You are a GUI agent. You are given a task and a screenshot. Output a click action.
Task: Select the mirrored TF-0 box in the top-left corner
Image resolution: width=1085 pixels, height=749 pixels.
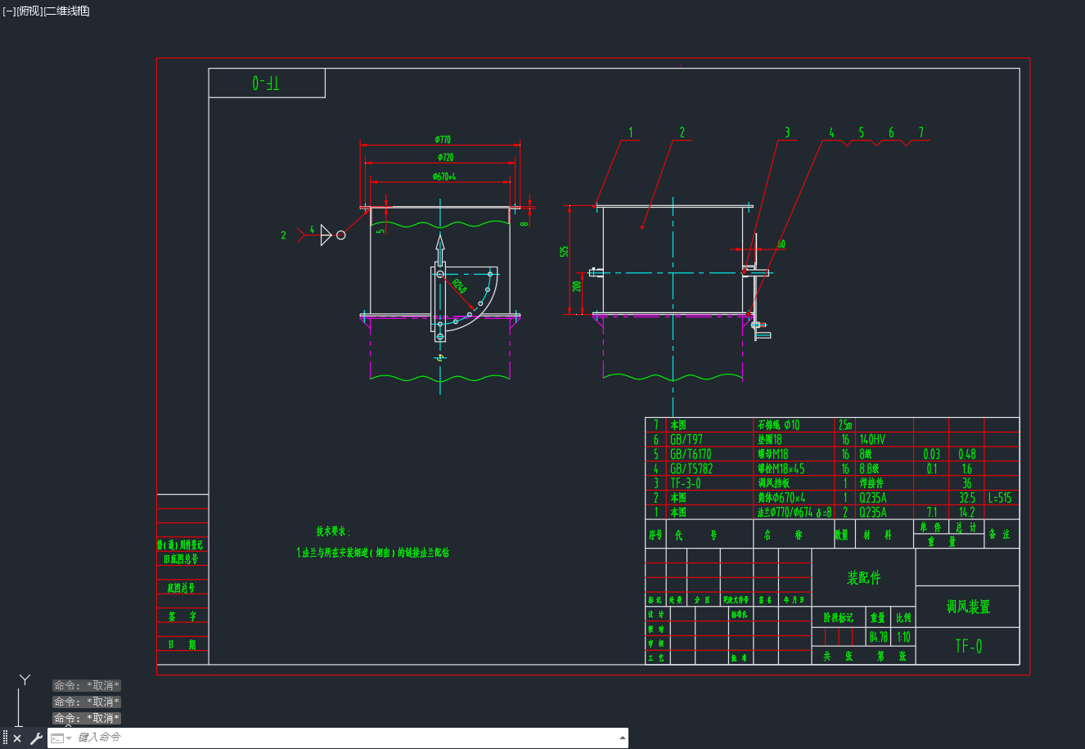(x=267, y=83)
